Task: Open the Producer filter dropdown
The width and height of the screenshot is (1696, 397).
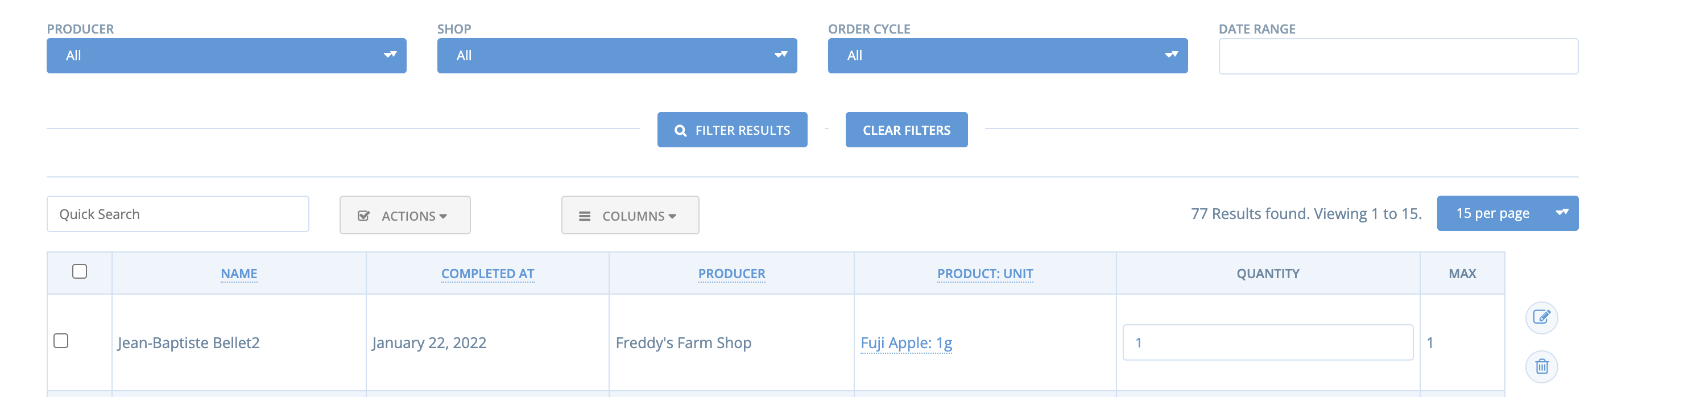Action: pyautogui.click(x=226, y=56)
